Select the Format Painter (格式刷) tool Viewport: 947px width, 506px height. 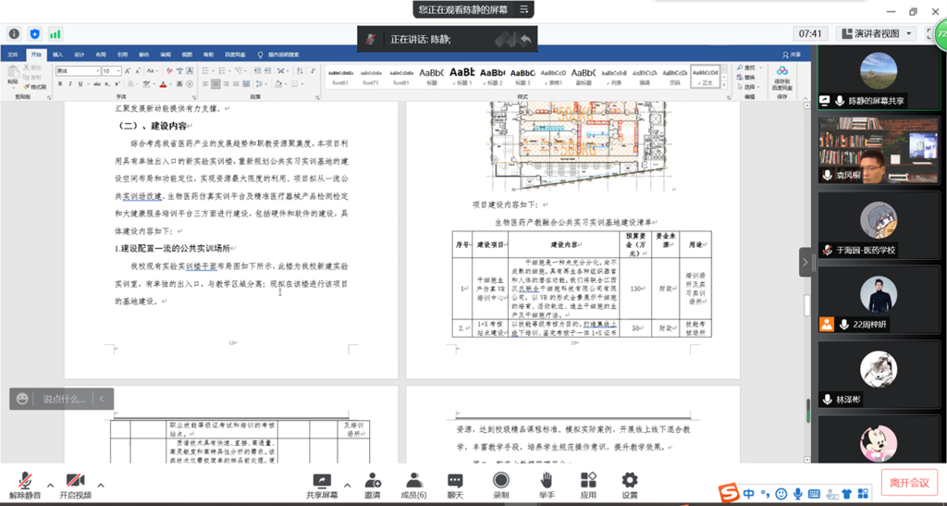34,87
